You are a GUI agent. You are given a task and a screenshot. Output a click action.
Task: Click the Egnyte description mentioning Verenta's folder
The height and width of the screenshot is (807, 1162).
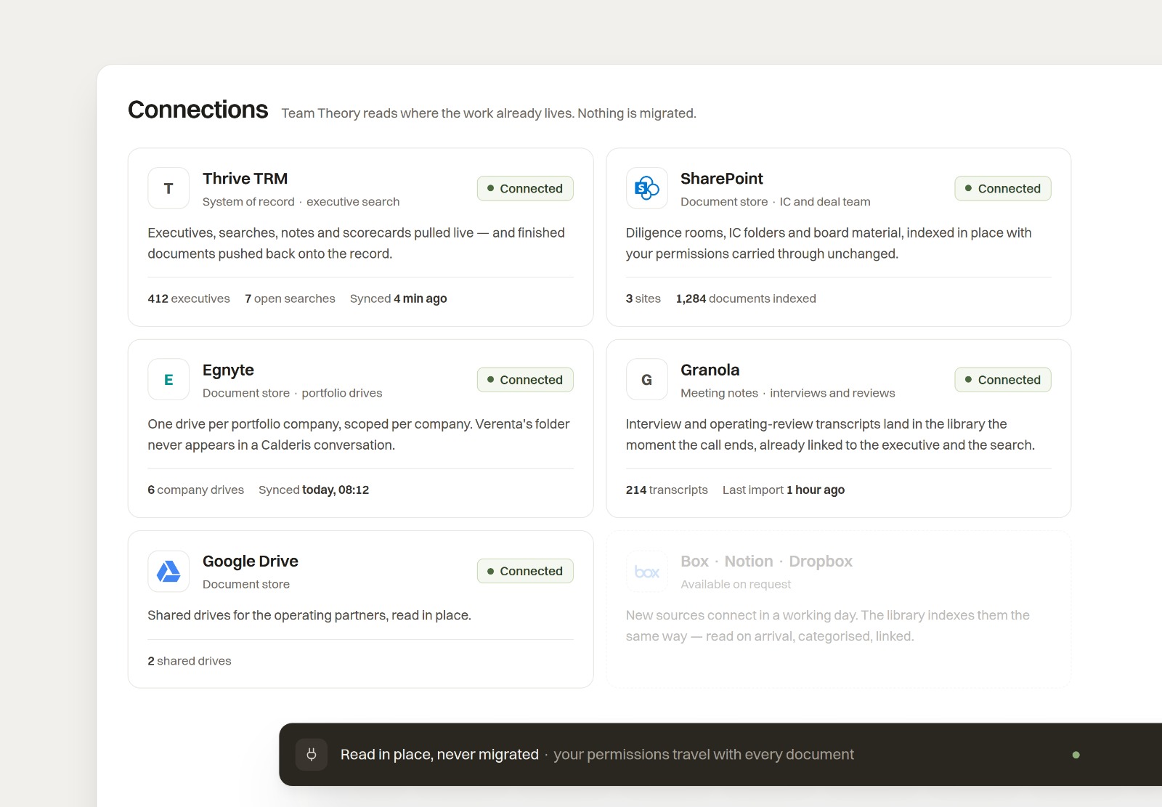pos(359,434)
